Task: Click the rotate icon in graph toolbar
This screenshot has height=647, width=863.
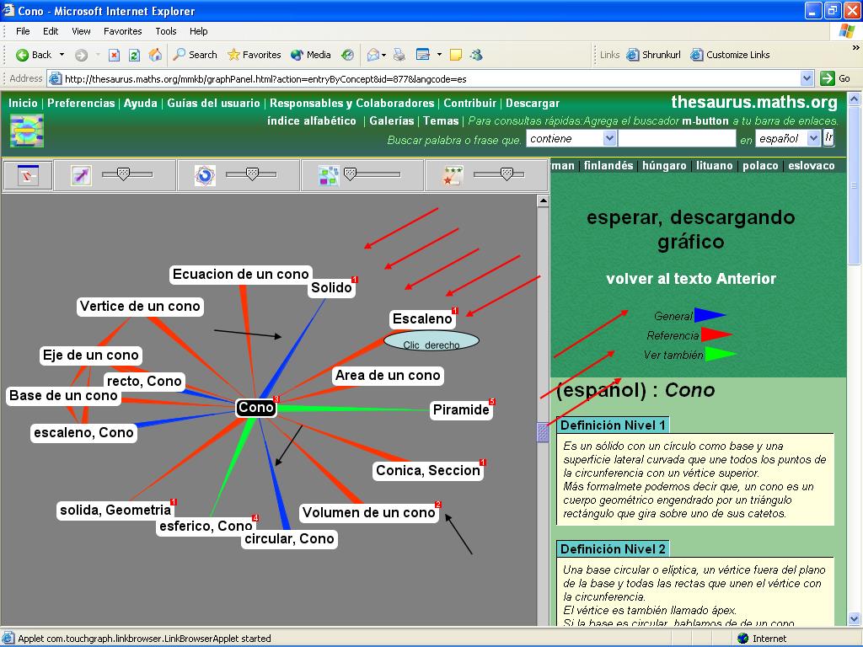Action: coord(205,175)
